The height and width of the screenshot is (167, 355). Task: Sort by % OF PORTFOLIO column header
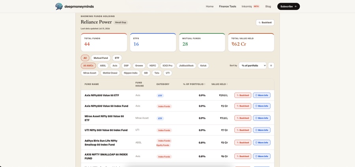point(194,84)
